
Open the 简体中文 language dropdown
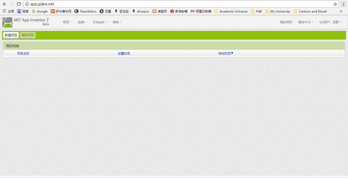click(x=305, y=22)
